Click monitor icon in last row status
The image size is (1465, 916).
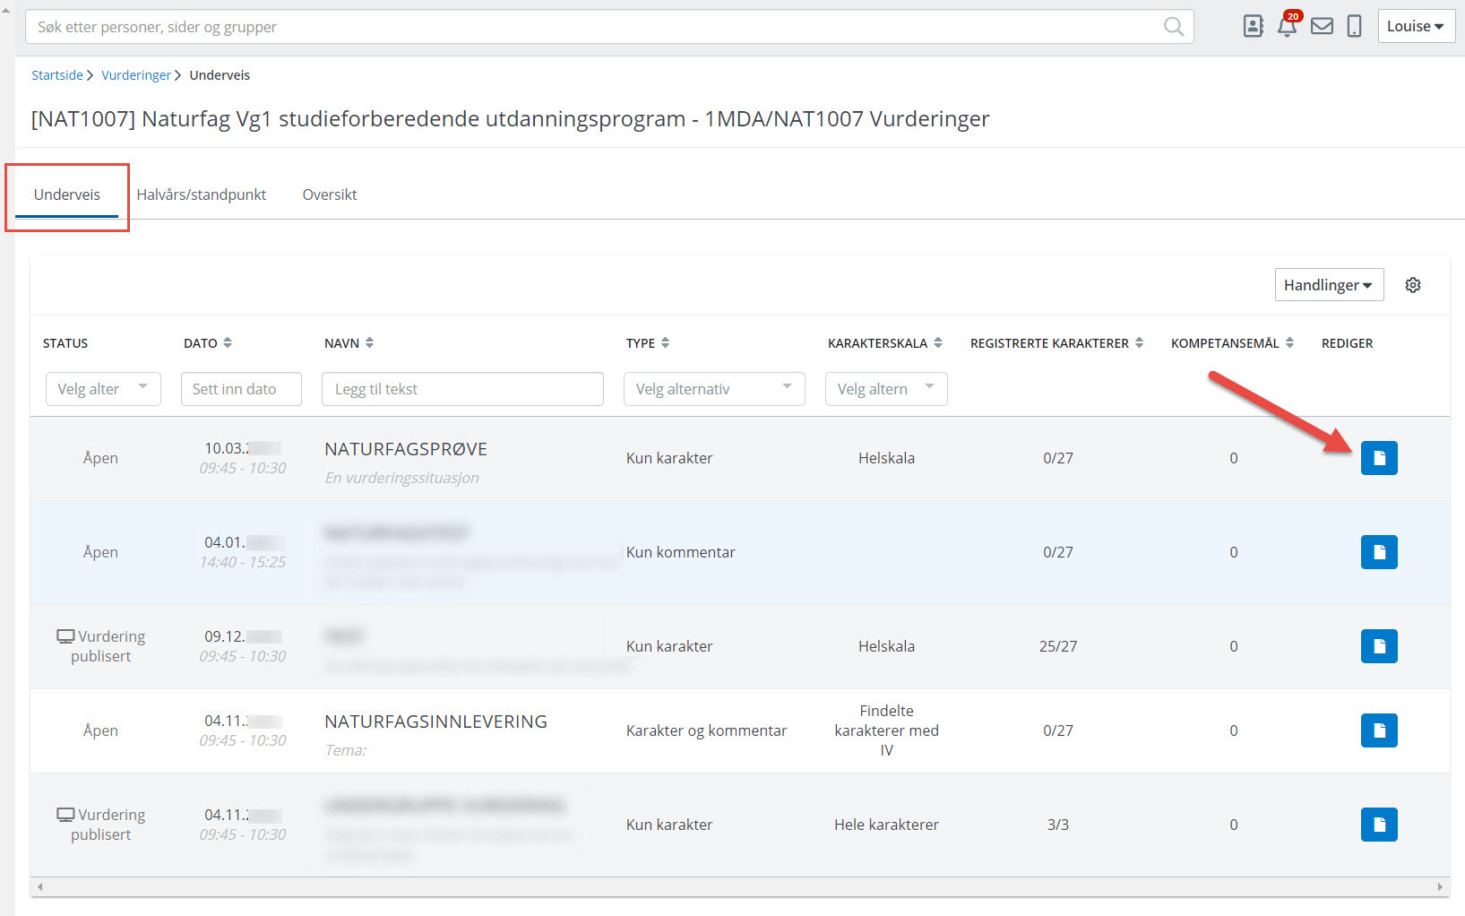[x=65, y=815]
